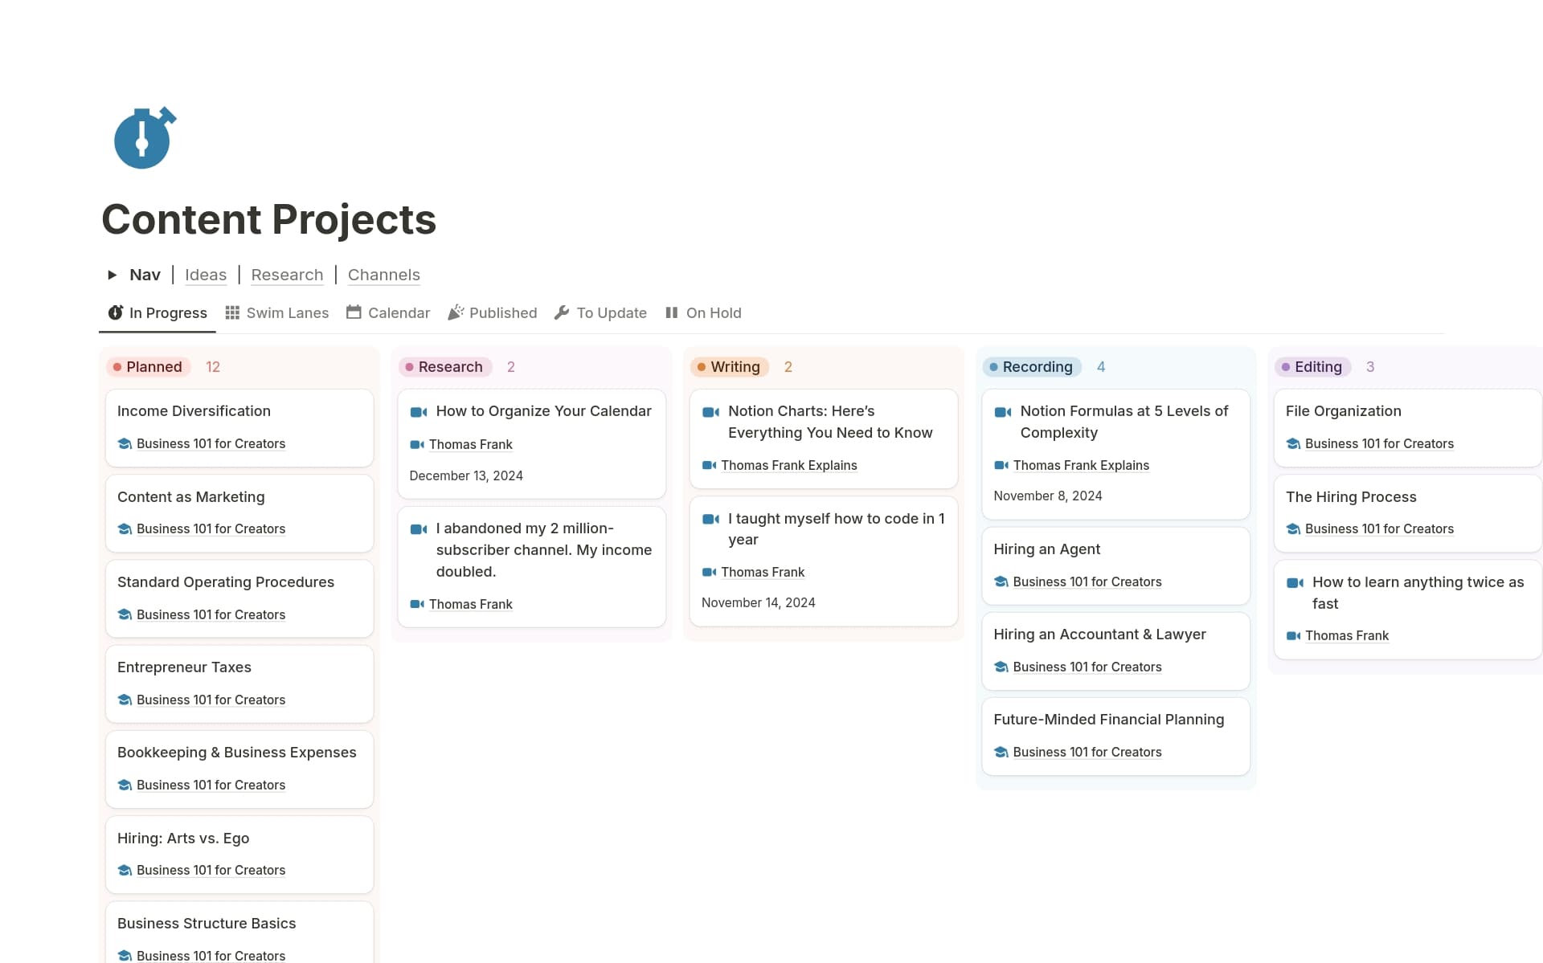Click Business 101 for Creators under The Hiring Process
Viewport: 1543px width, 963px height.
[x=1379, y=529]
